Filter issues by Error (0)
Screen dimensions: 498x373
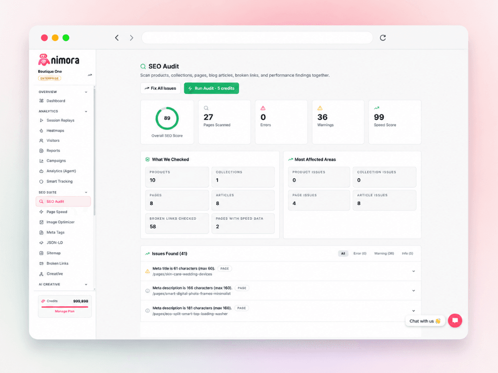click(360, 253)
